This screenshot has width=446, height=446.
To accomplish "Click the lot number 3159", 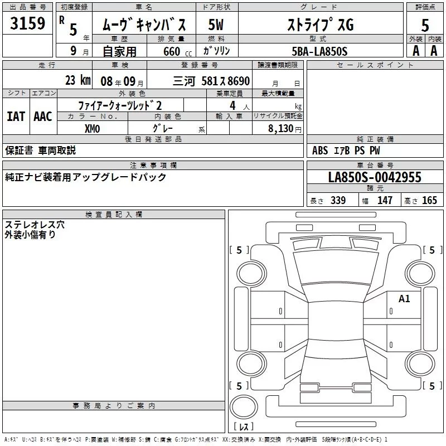I will click(28, 24).
